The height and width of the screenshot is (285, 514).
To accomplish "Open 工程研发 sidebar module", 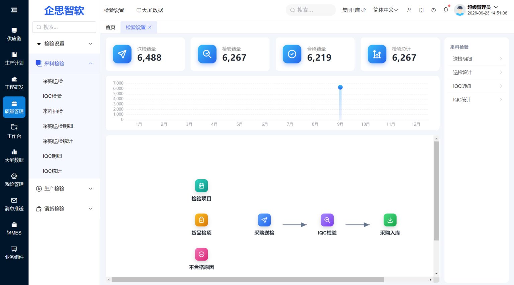I will point(14,83).
